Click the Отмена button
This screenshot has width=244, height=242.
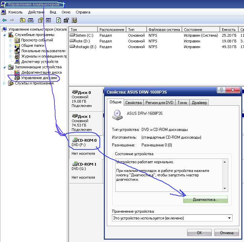(227, 233)
